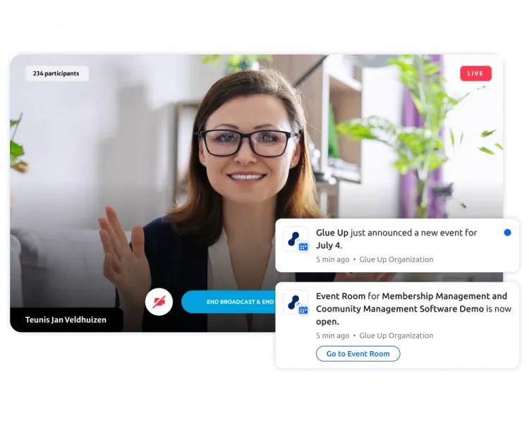
Task: Click the End Broadcast & End button
Action: click(228, 302)
